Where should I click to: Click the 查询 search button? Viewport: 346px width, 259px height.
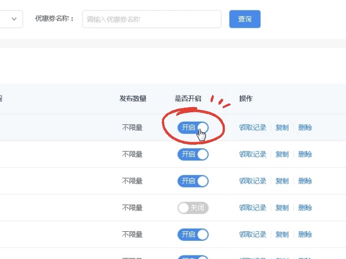245,19
